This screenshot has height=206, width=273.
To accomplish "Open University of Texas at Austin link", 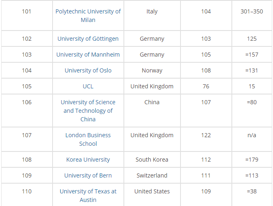I will [88, 195].
